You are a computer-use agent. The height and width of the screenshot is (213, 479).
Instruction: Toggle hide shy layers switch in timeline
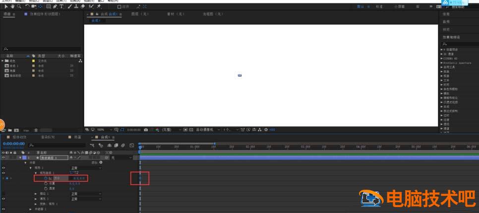[x=109, y=146]
